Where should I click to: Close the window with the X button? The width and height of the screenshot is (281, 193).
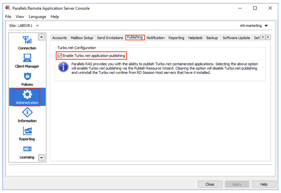270,8
